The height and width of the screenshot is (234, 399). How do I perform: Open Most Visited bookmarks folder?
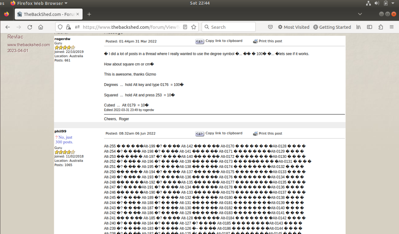pos(293,27)
